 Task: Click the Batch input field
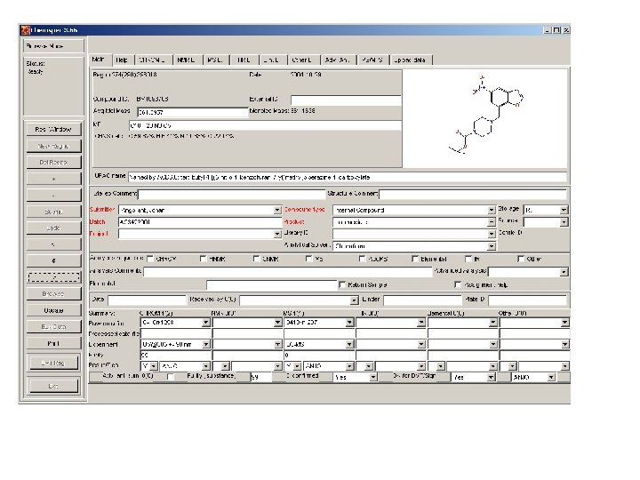pos(200,222)
